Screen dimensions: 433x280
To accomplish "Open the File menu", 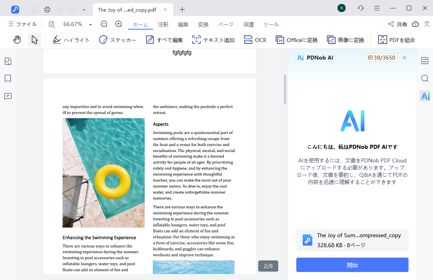I will (x=22, y=24).
